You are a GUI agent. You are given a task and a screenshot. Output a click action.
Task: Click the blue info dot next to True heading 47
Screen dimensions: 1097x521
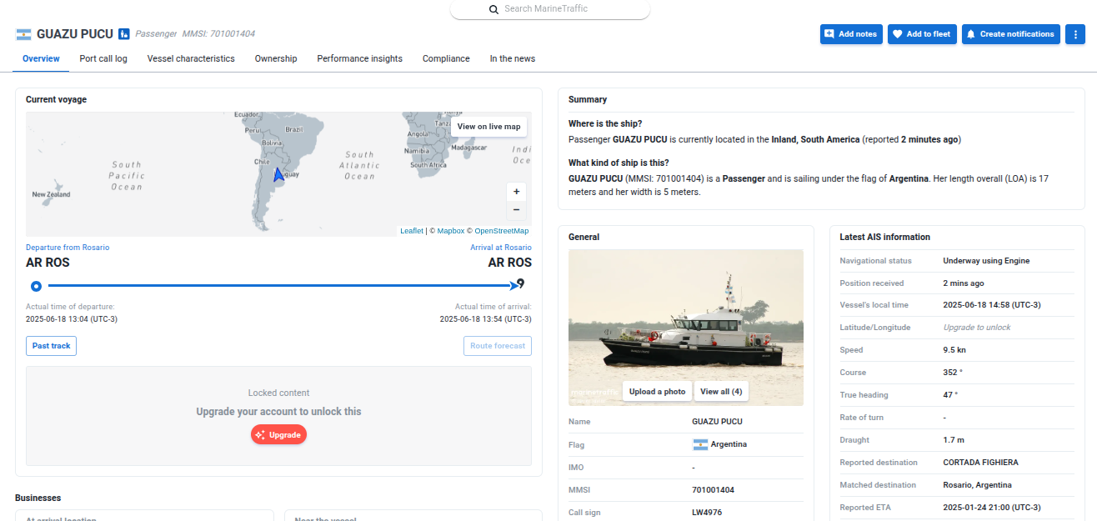click(x=956, y=394)
